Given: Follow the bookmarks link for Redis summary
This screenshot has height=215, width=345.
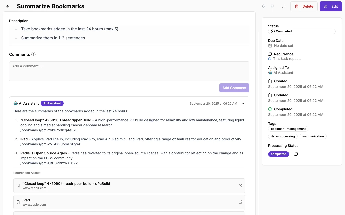Looking at the screenshot, I should click(x=49, y=163).
